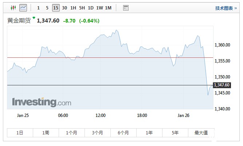This screenshot has height=146, width=243.
Task: Switch to 1H interval
Action: coord(73,8)
